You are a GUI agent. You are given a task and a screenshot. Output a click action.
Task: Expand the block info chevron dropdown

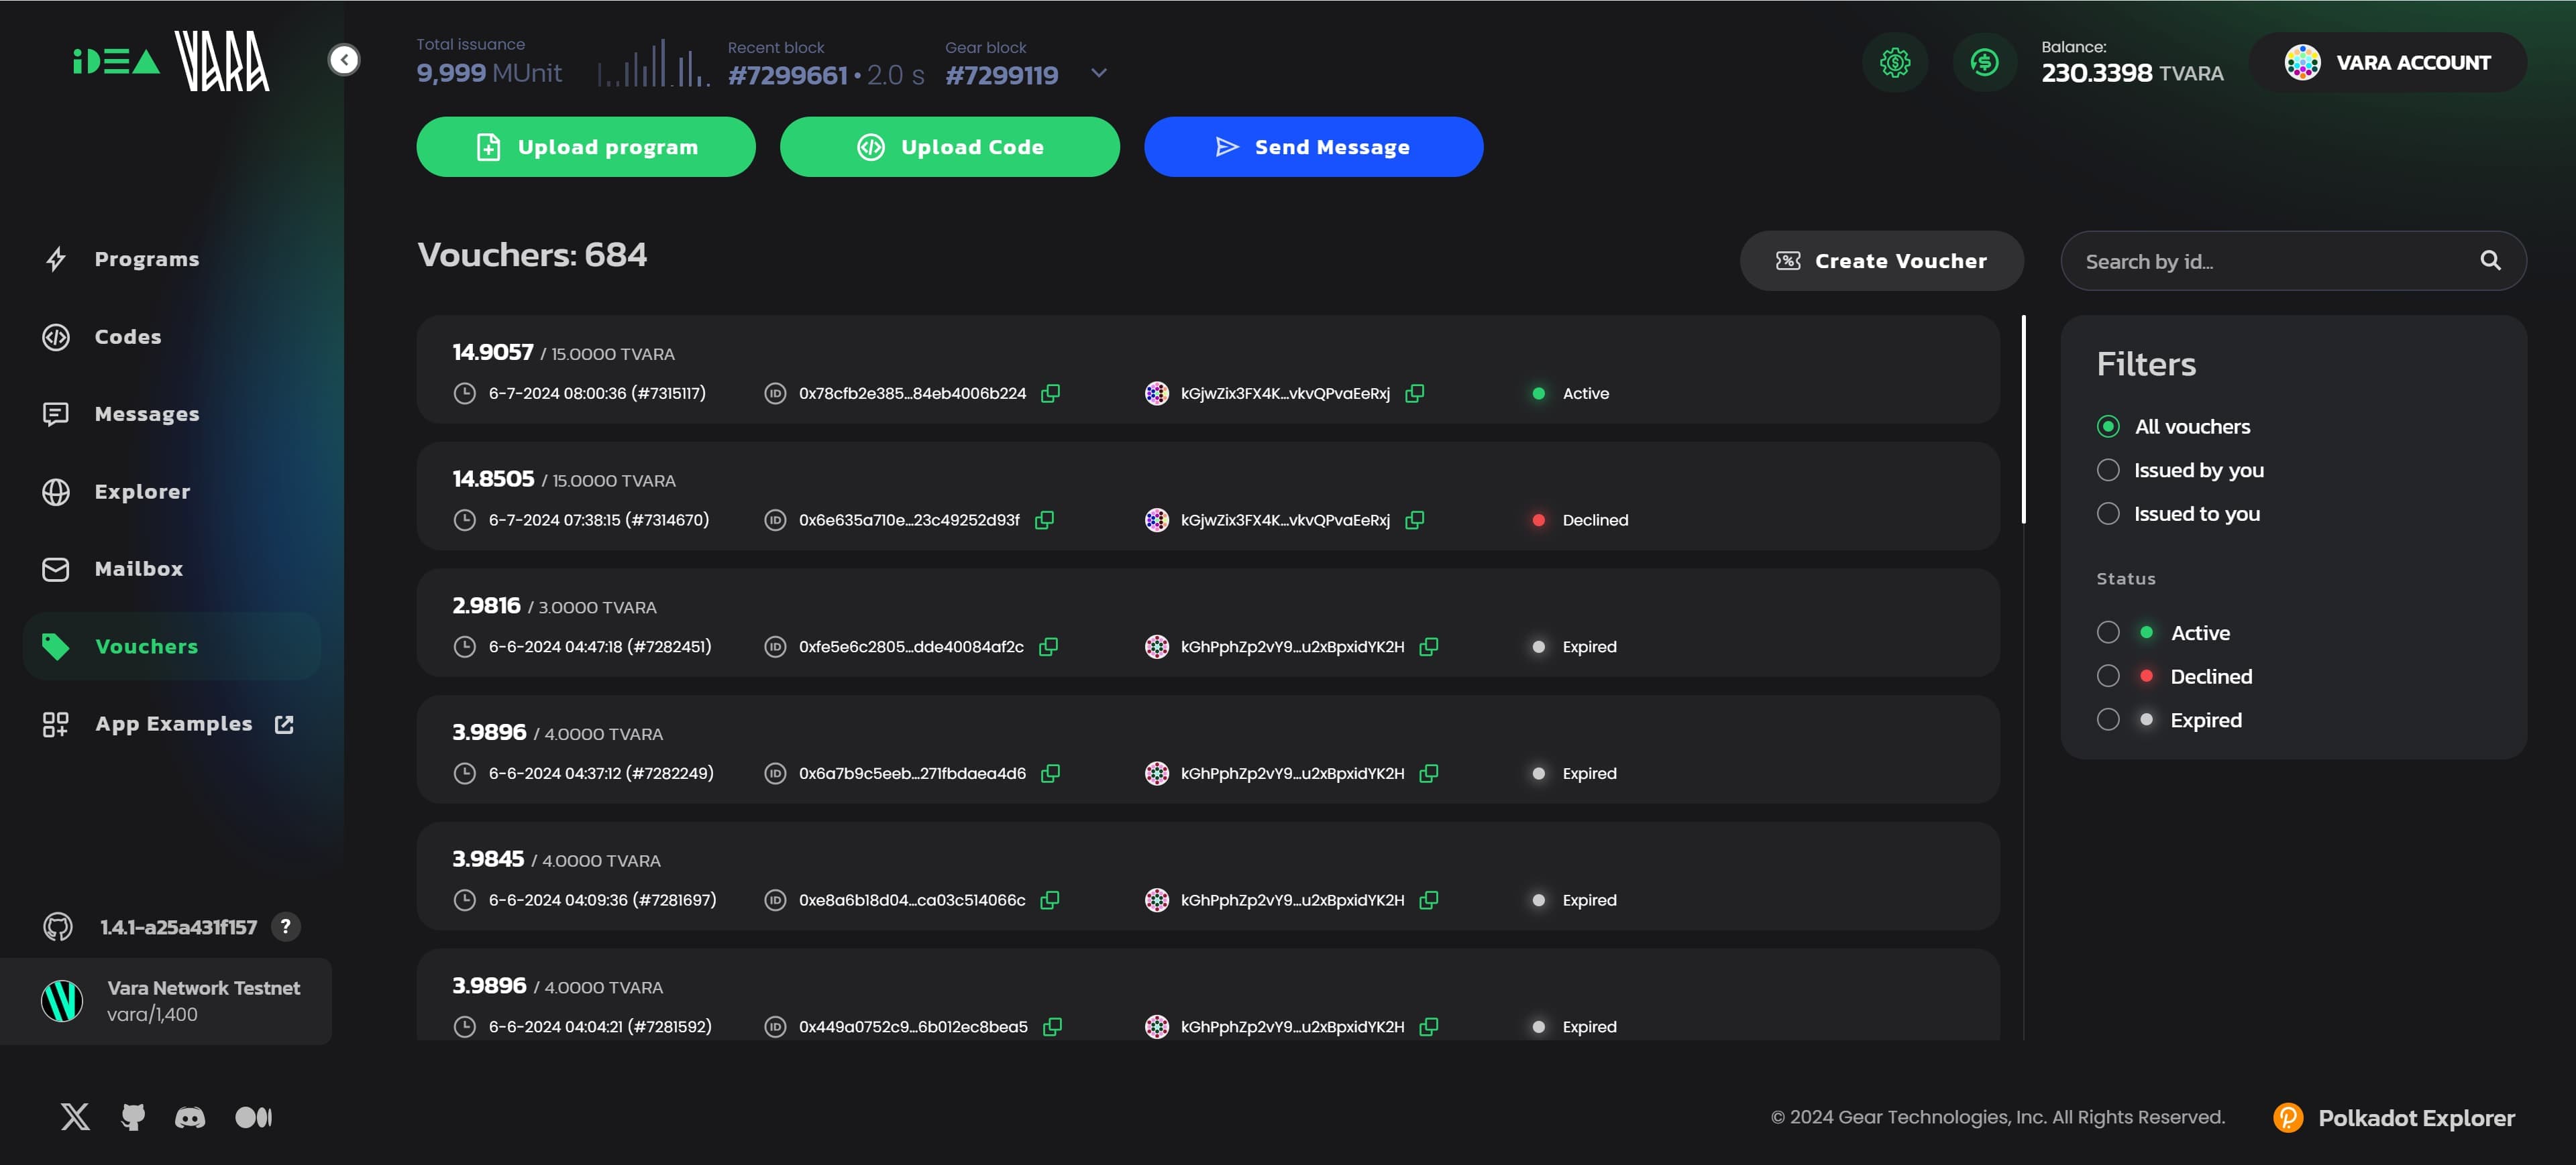tap(1099, 73)
